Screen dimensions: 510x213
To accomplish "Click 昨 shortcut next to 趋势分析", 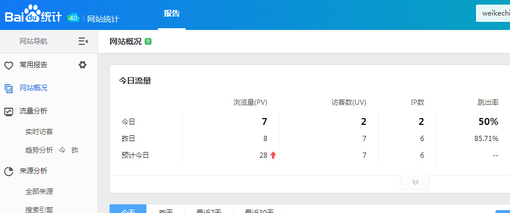I will 75,150.
